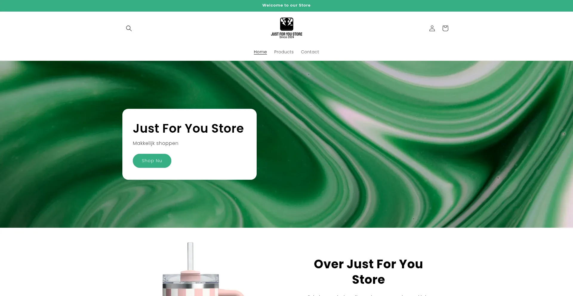Click 'Since 2024' under the logo

286,37
